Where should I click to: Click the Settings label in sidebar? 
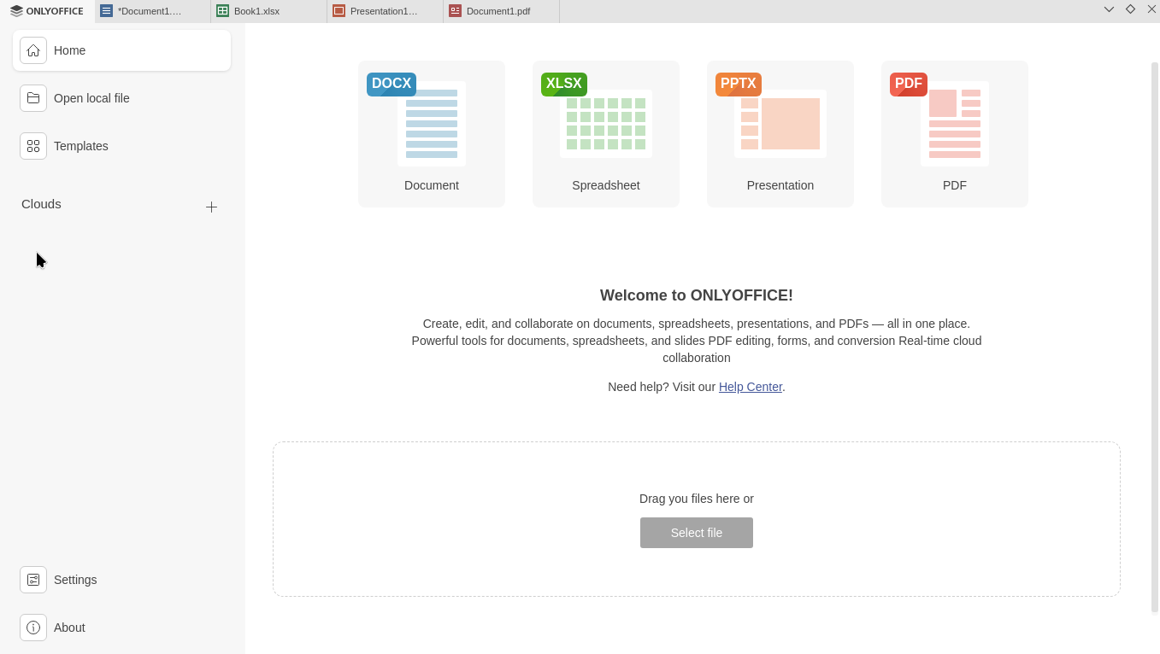tap(75, 580)
